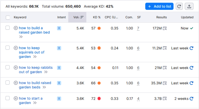Click orange KD dot beside 66

99,83
